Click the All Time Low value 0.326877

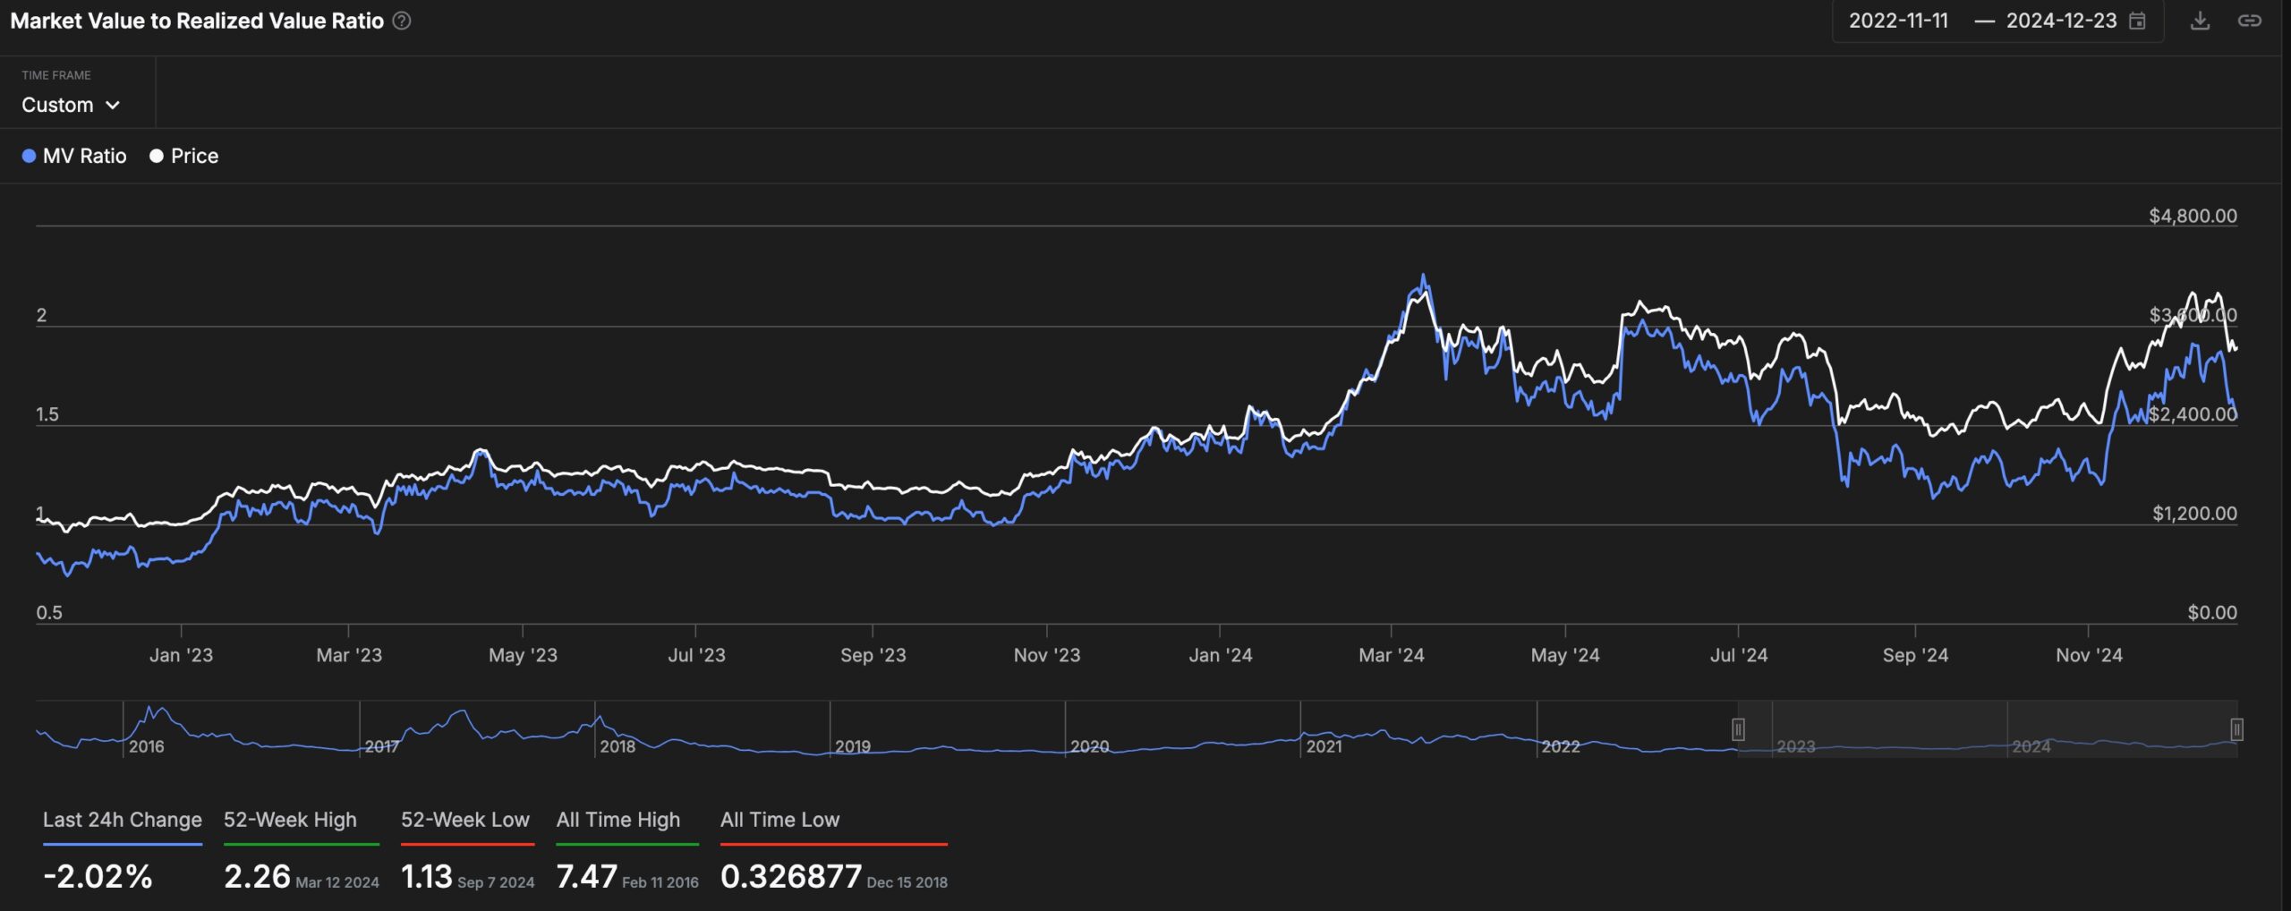[x=791, y=875]
